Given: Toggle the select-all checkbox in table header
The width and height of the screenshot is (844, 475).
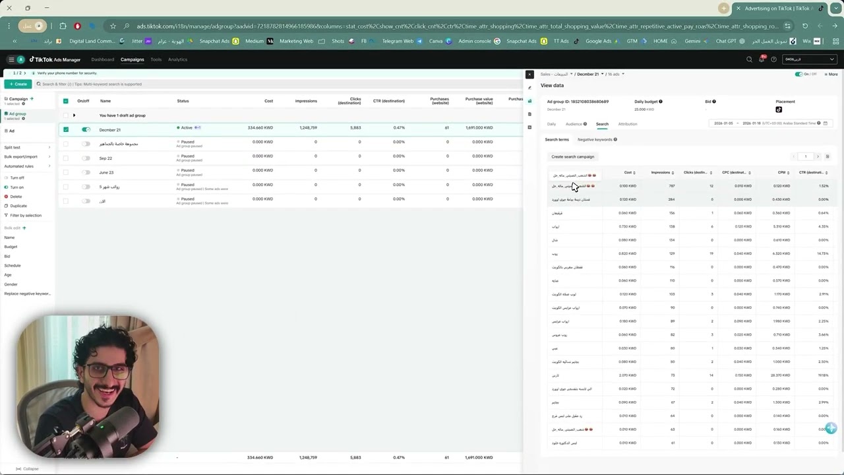Looking at the screenshot, I should pyautogui.click(x=66, y=101).
